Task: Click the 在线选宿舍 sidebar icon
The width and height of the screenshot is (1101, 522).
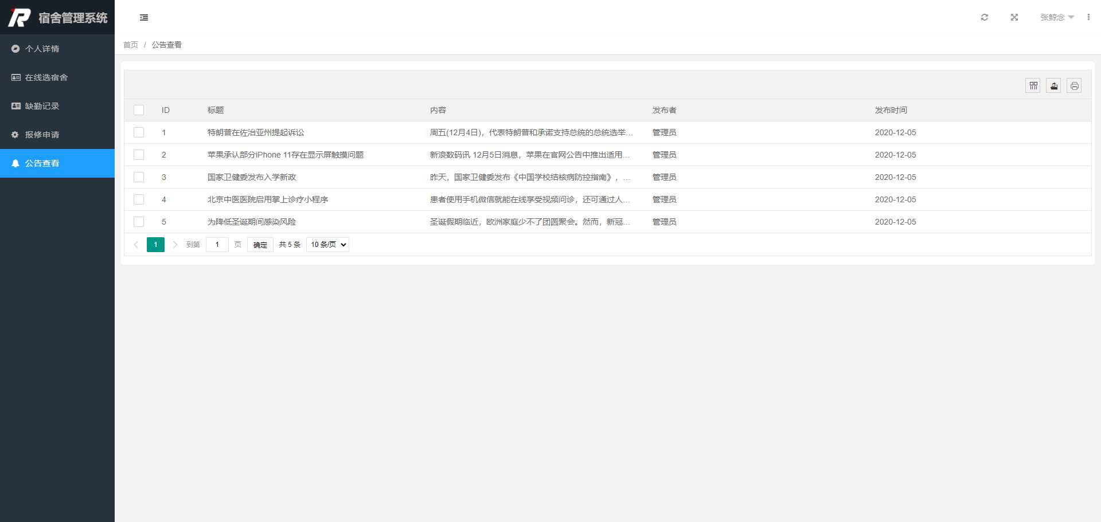Action: click(16, 77)
